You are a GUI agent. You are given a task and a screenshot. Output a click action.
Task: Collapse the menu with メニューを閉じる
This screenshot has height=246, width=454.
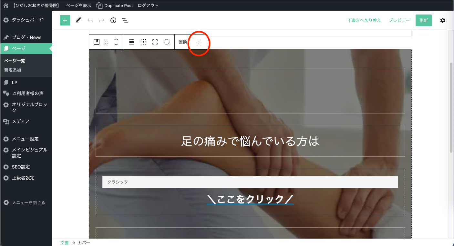[x=28, y=203]
